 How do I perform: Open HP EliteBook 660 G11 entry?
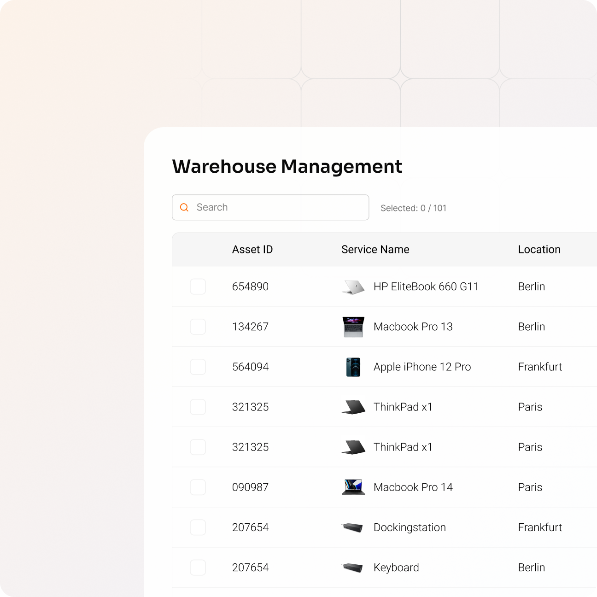(x=426, y=287)
